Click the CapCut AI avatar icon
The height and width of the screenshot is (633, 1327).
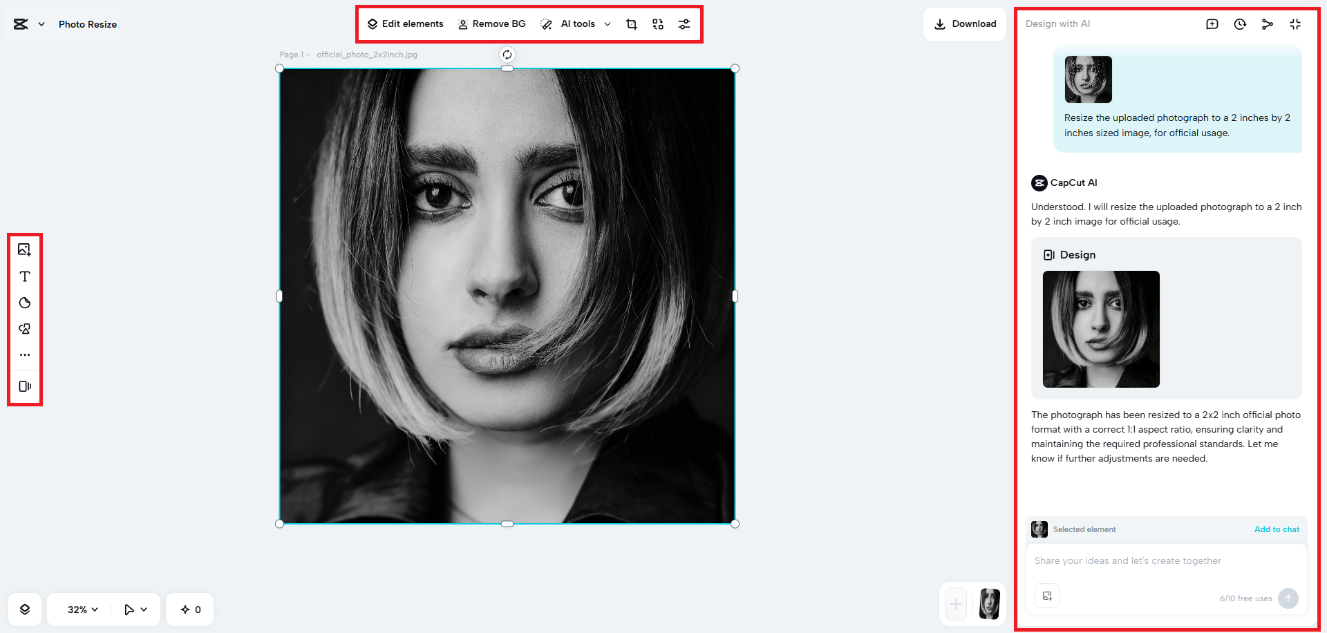pyautogui.click(x=1039, y=183)
